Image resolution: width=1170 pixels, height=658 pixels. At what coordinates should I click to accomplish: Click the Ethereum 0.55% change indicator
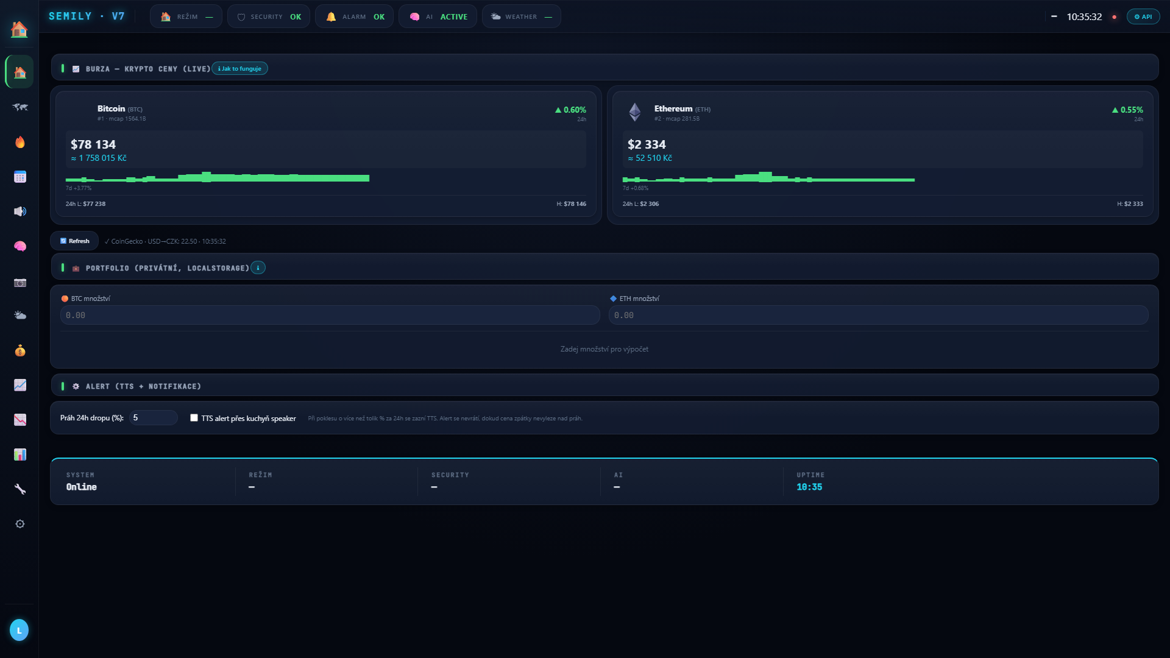tap(1127, 110)
